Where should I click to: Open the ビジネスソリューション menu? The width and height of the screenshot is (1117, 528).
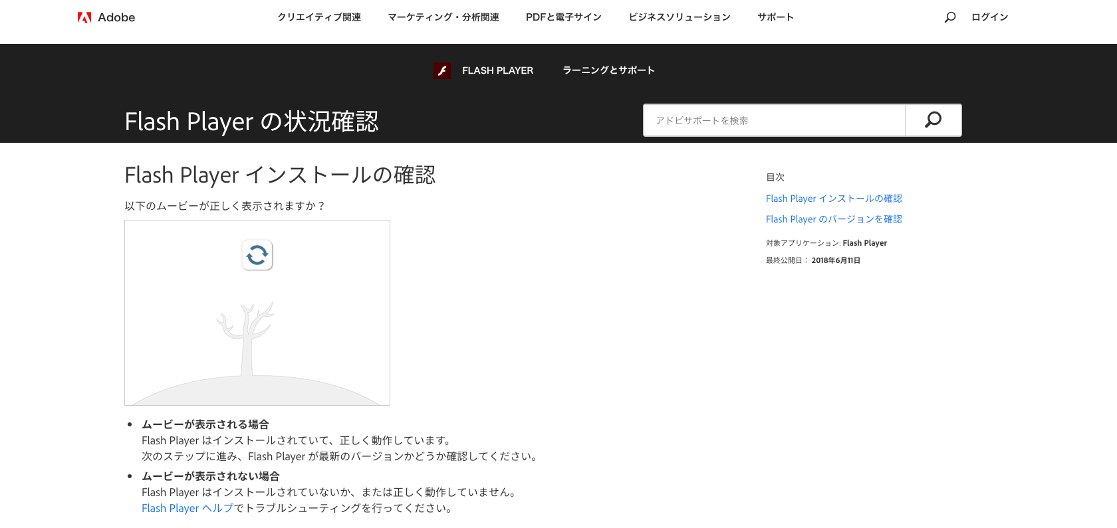pos(680,17)
